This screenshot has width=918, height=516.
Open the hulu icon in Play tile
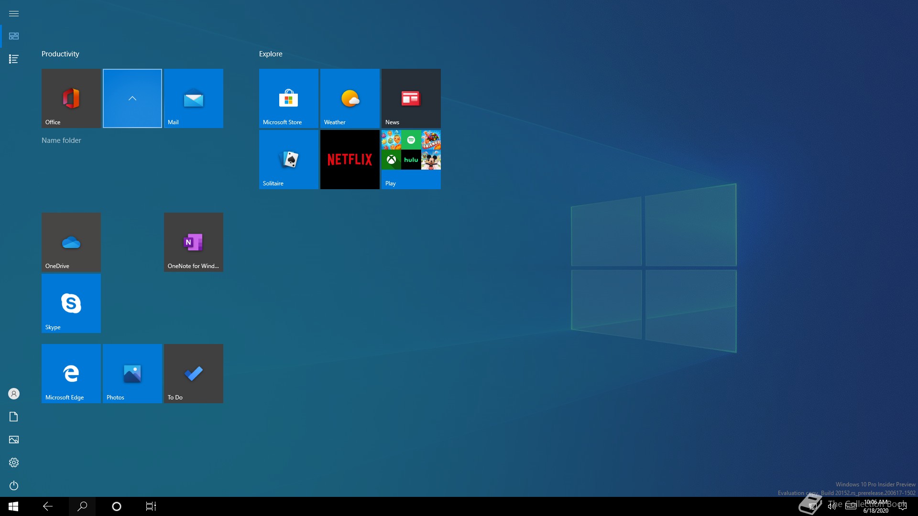(411, 160)
